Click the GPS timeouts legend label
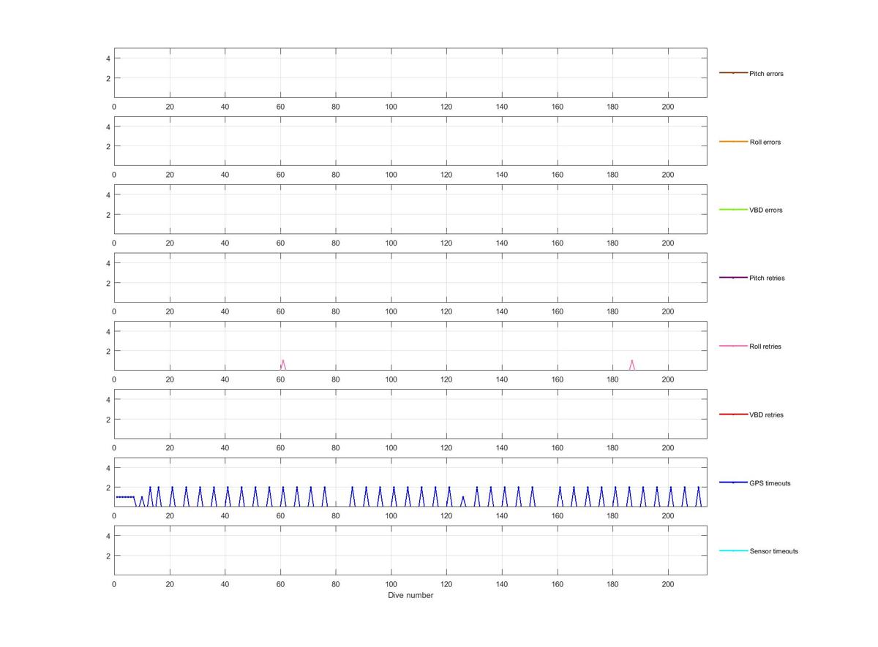 point(770,483)
